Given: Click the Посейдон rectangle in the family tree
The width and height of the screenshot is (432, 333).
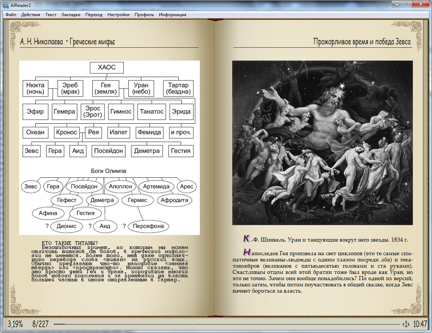Looking at the screenshot, I should (x=109, y=151).
